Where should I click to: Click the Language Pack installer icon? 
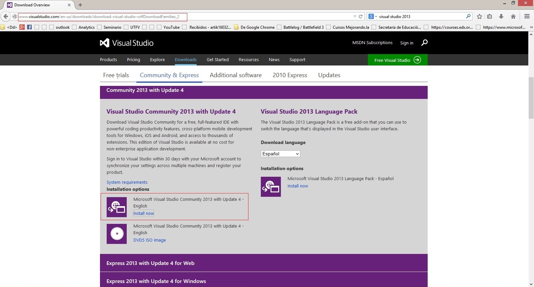271,186
